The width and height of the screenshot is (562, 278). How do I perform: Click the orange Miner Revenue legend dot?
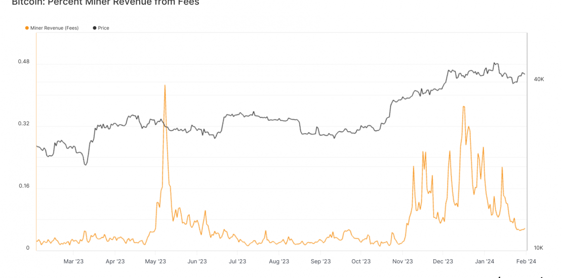(x=27, y=28)
